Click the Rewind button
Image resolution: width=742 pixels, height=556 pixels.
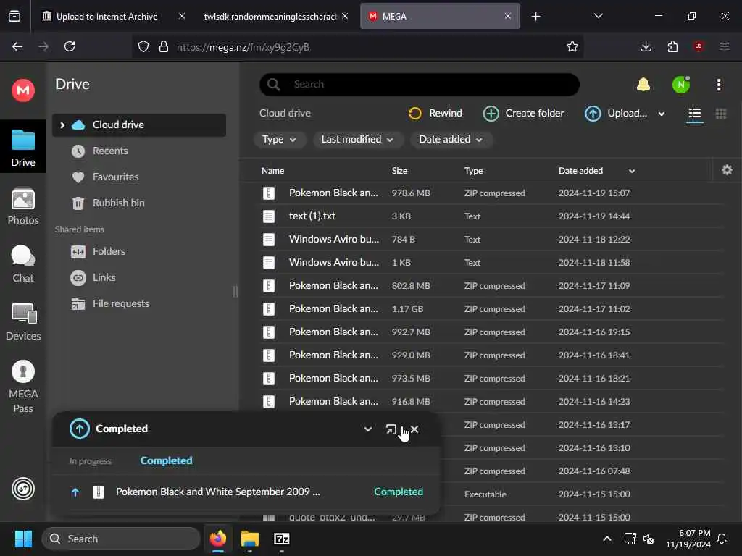pos(435,114)
